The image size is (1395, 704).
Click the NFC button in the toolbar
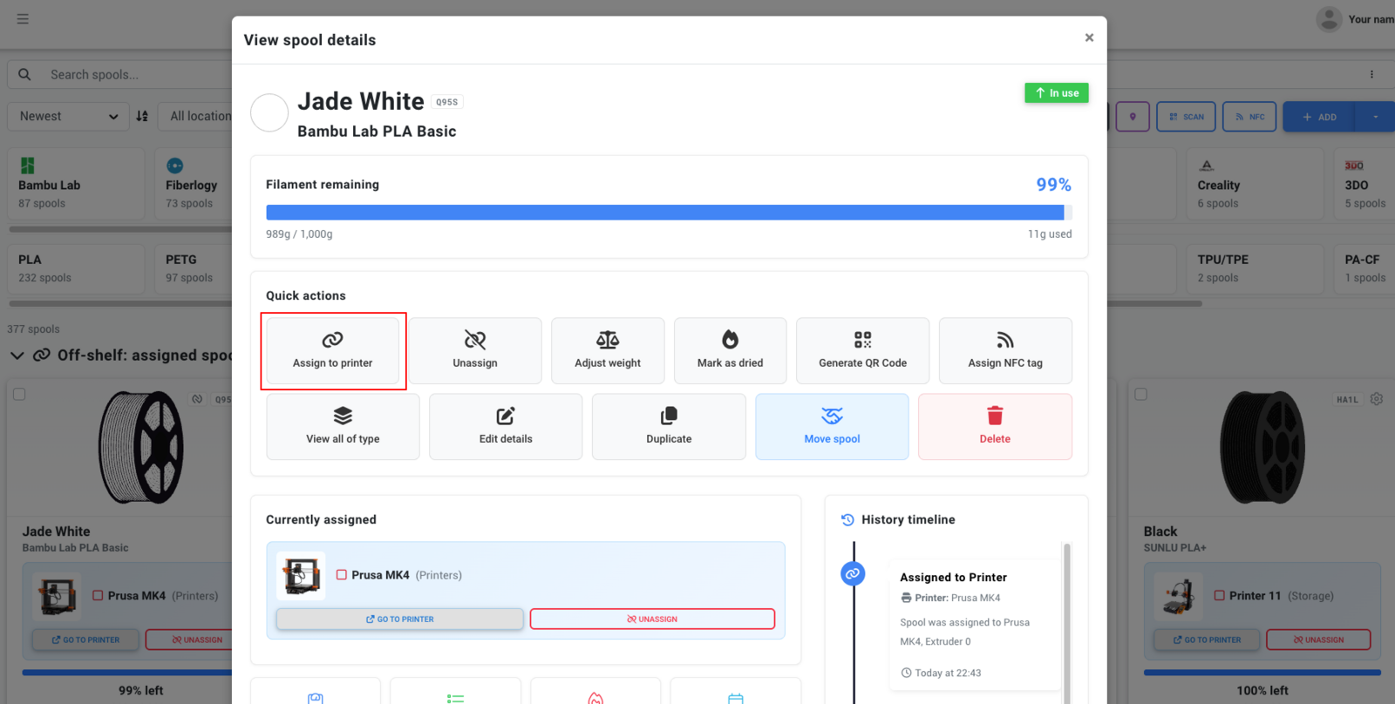point(1249,117)
